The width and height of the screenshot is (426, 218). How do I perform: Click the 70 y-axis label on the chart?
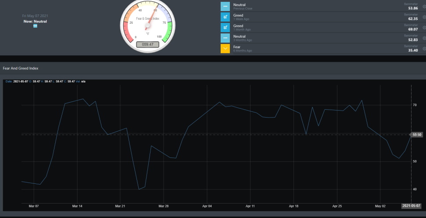[x=415, y=105]
